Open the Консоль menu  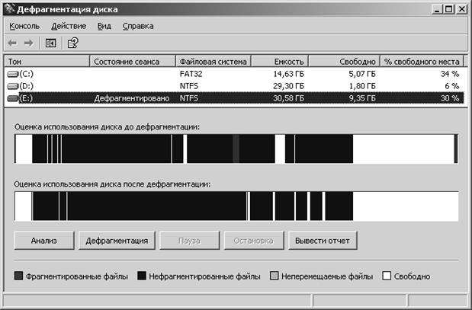[x=24, y=26]
